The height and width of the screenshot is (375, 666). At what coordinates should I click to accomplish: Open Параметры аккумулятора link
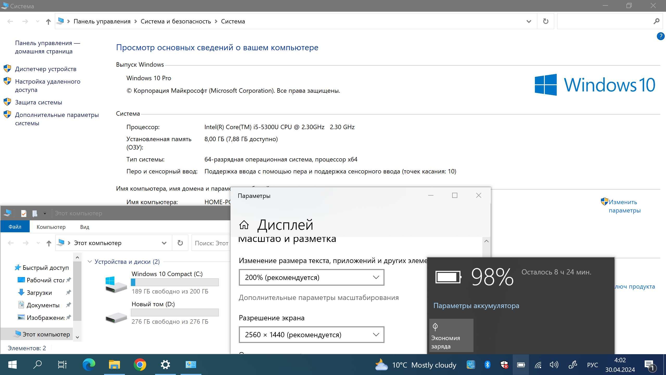tap(476, 305)
